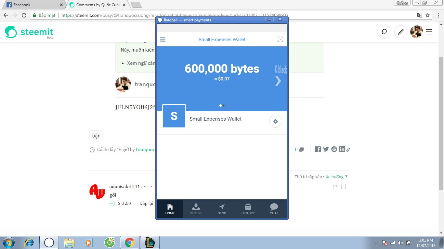The height and width of the screenshot is (249, 444).
Task: Upvote the adonisabril reply
Action: tap(112, 203)
